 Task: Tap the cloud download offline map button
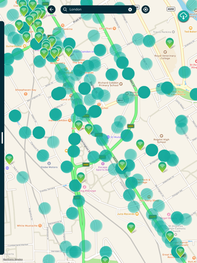(x=183, y=16)
